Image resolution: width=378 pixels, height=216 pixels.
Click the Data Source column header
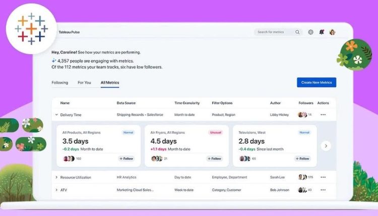pos(126,103)
